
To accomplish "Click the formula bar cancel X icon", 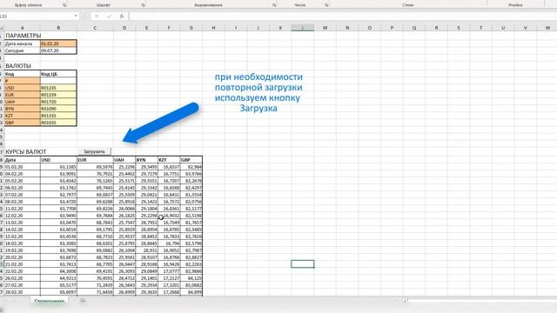I will pos(97,17).
